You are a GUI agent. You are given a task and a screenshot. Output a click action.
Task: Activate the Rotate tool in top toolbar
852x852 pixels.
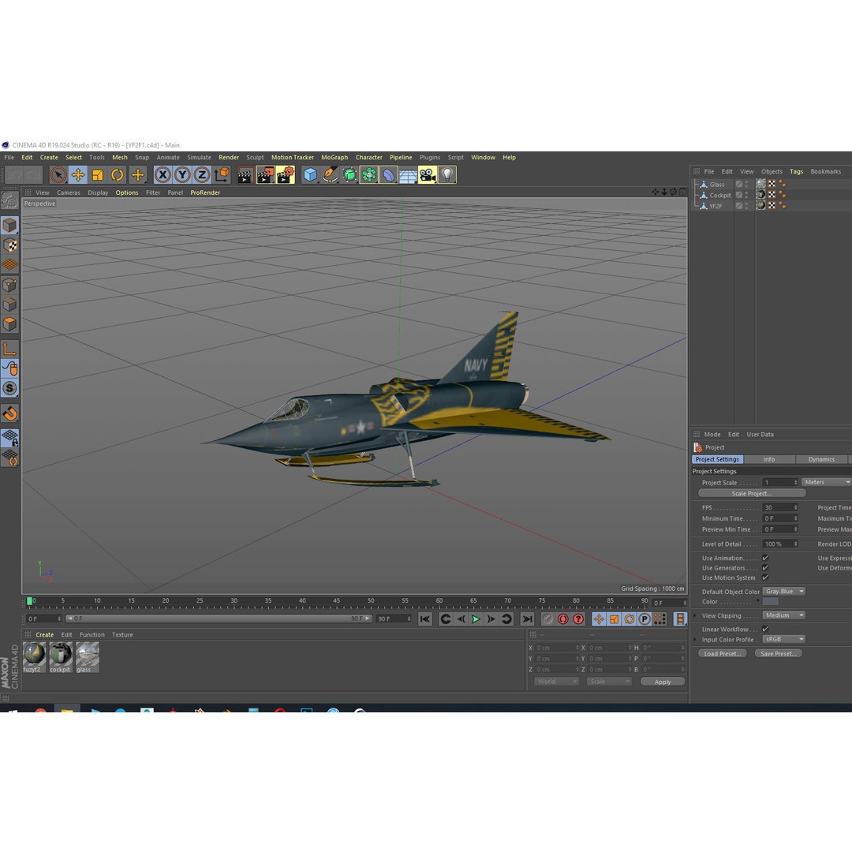click(x=117, y=175)
